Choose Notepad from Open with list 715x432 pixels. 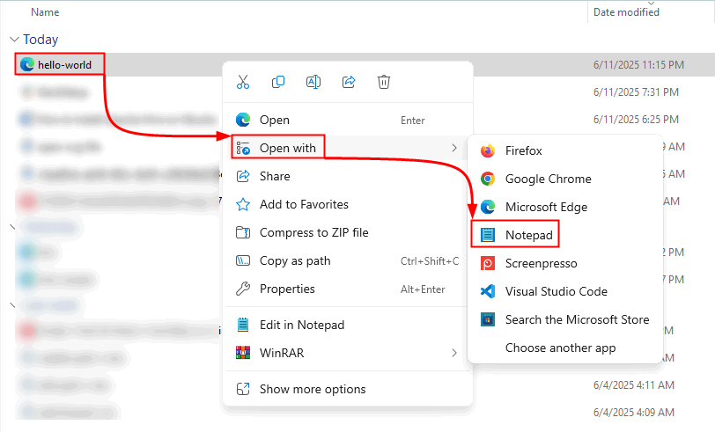pyautogui.click(x=527, y=235)
